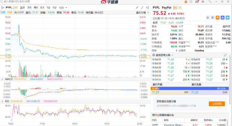Image resolution: width=232 pixels, height=126 pixels.
Task: Click RSI24:55.89 value label
Action: [x=51, y=101]
